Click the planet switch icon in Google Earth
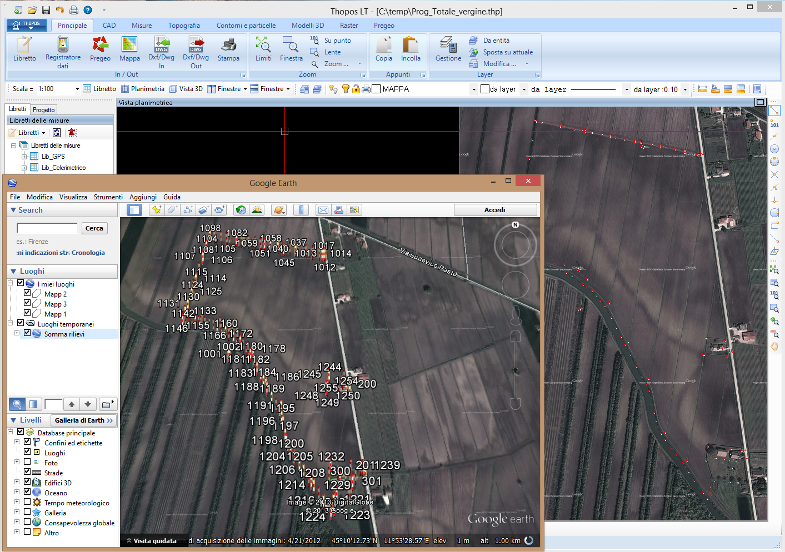 (279, 210)
